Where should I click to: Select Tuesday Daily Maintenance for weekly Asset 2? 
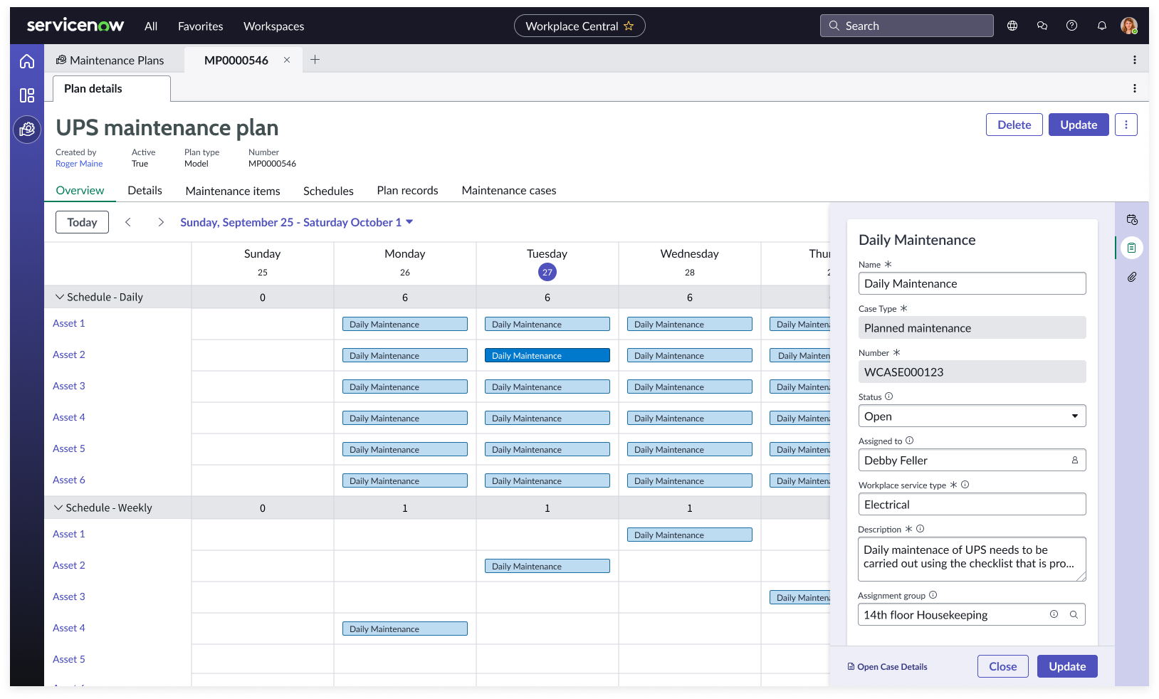pos(547,566)
